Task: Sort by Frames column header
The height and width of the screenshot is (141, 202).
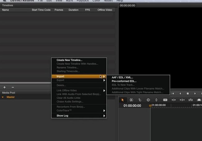Action: (59, 10)
